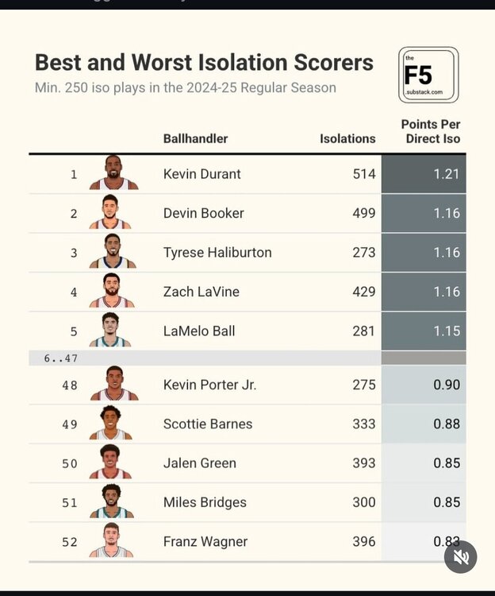This screenshot has height=596, width=495.
Task: Click the Kevin Porter Jr. name
Action: pyautogui.click(x=209, y=385)
